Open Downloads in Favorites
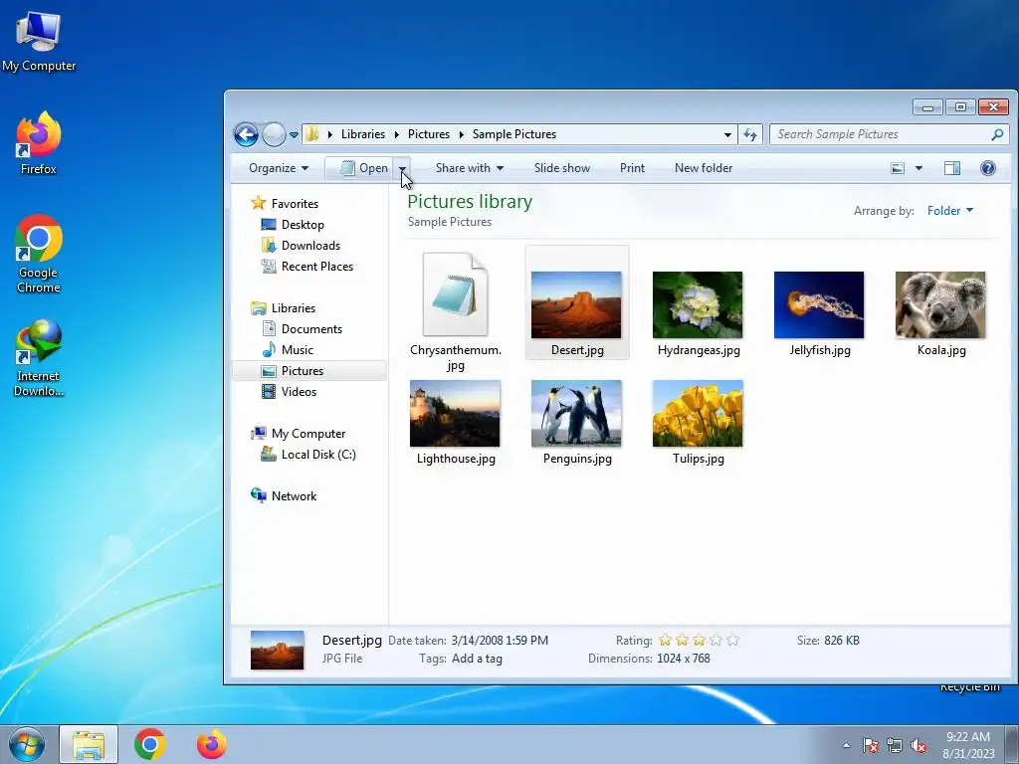This screenshot has height=764, width=1019. [x=310, y=245]
